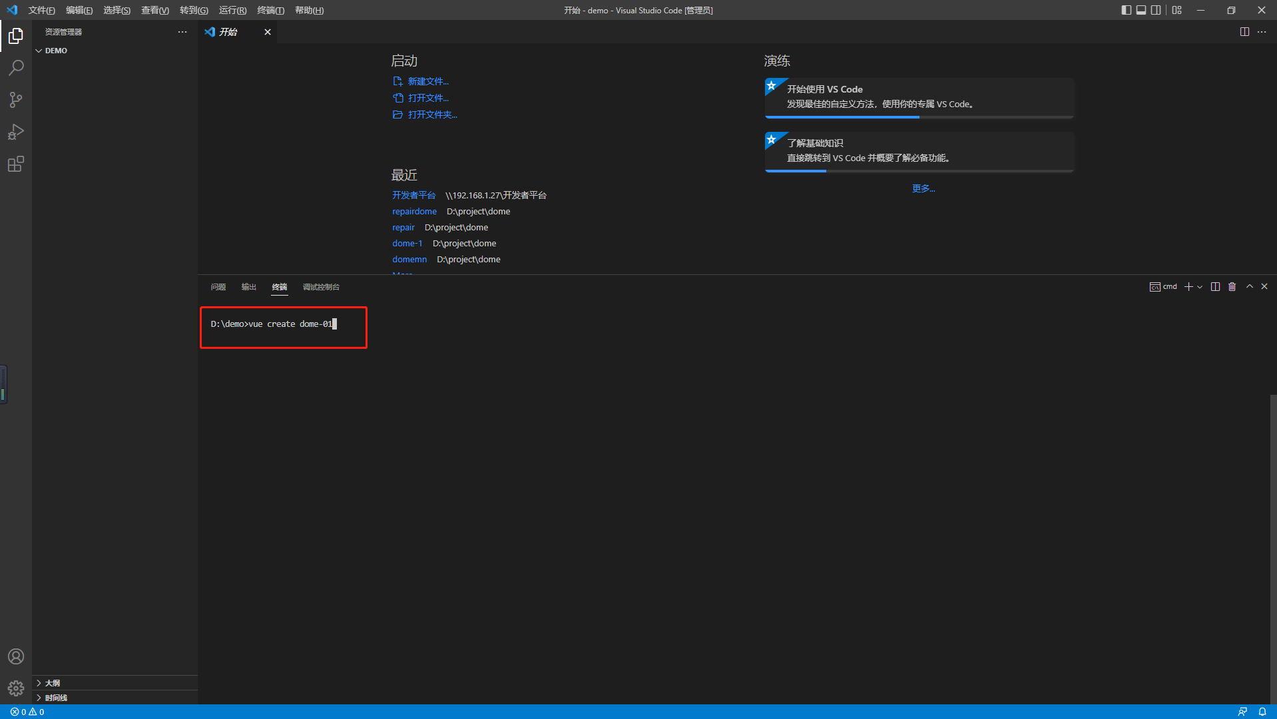The image size is (1277, 719).
Task: Click the 更多... walkthroughs link
Action: [923, 188]
